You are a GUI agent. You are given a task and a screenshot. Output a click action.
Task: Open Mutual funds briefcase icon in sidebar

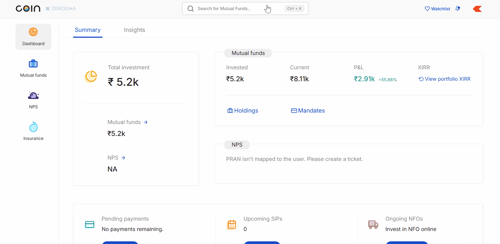point(33,64)
